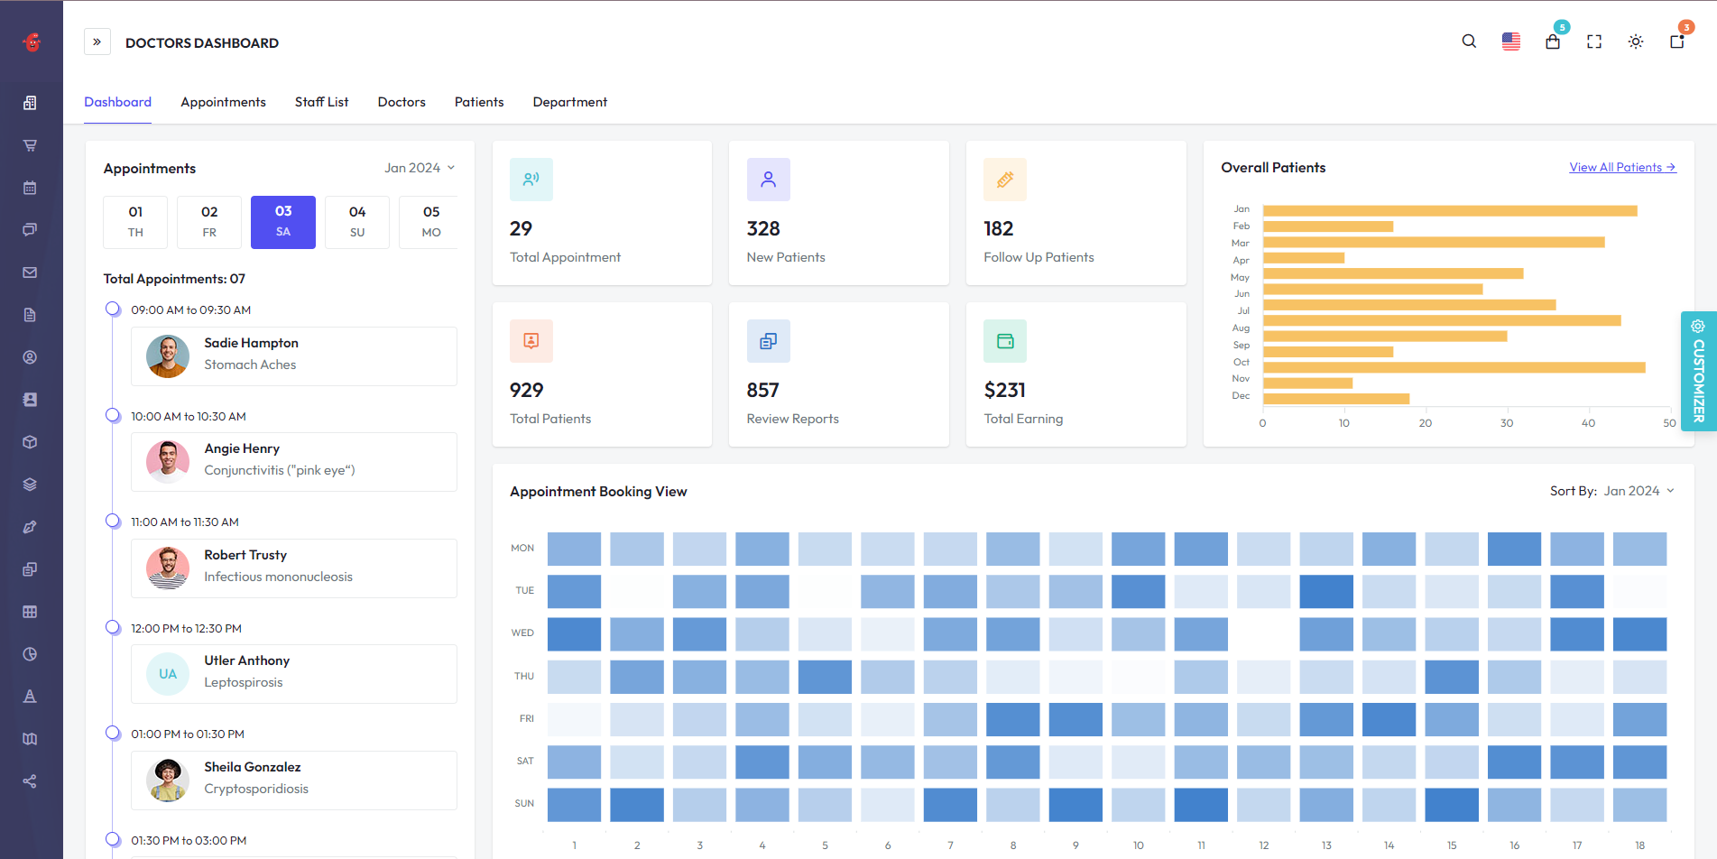This screenshot has height=859, width=1717.
Task: Open the contact card icon in sidebar
Action: tap(30, 400)
